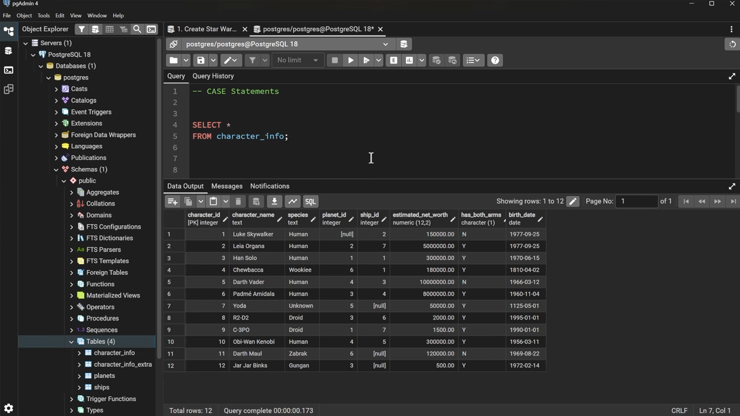Open the Explain Analyze dropdown arrow
The image size is (740, 416).
point(421,60)
